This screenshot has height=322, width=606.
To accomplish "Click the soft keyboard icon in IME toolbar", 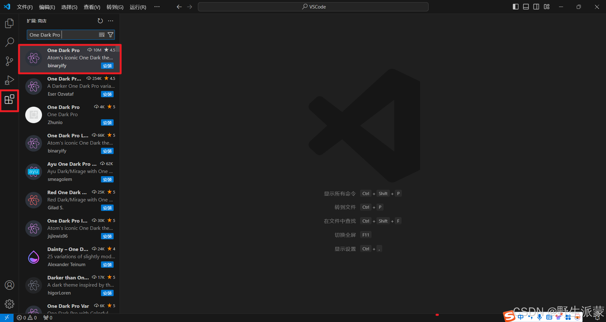I will [x=549, y=317].
